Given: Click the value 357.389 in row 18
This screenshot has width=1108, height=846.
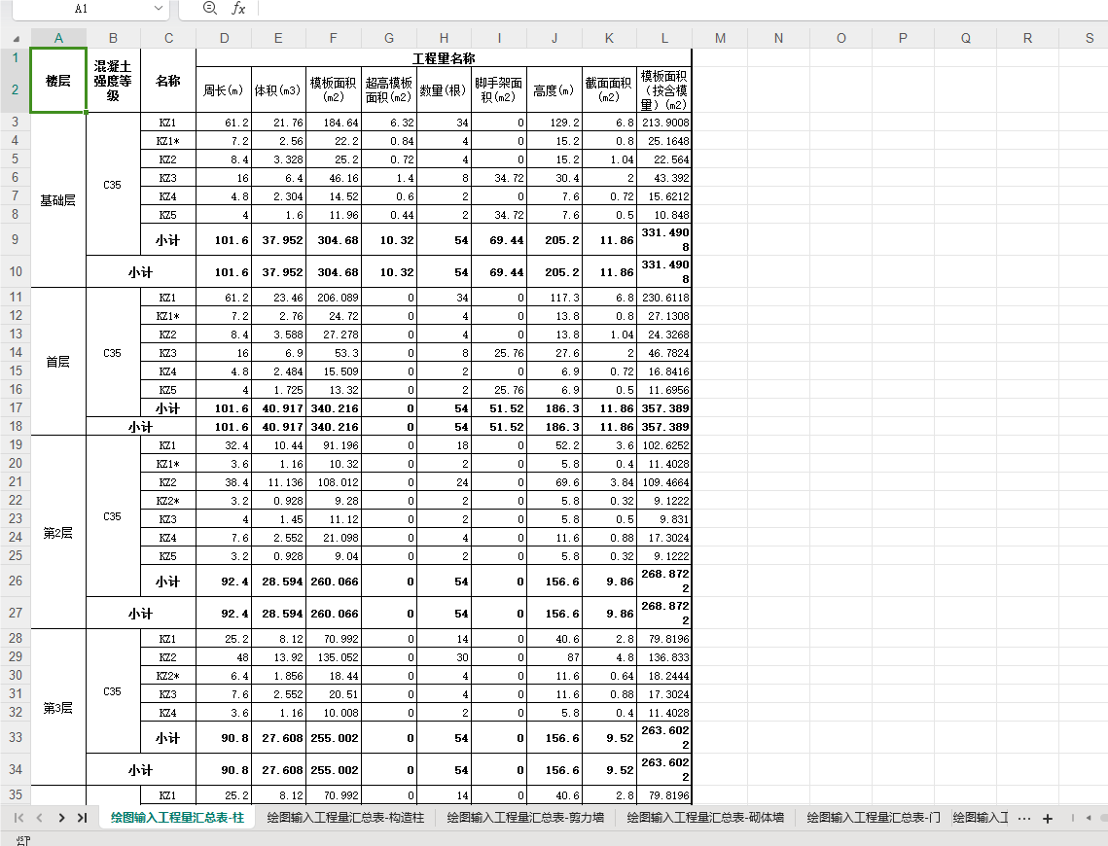Looking at the screenshot, I should (x=664, y=427).
